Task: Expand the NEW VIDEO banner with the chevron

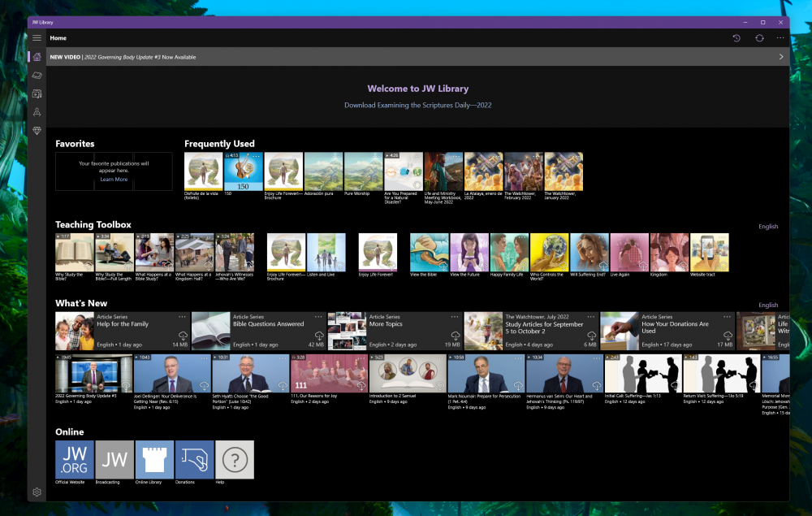Action: (781, 56)
